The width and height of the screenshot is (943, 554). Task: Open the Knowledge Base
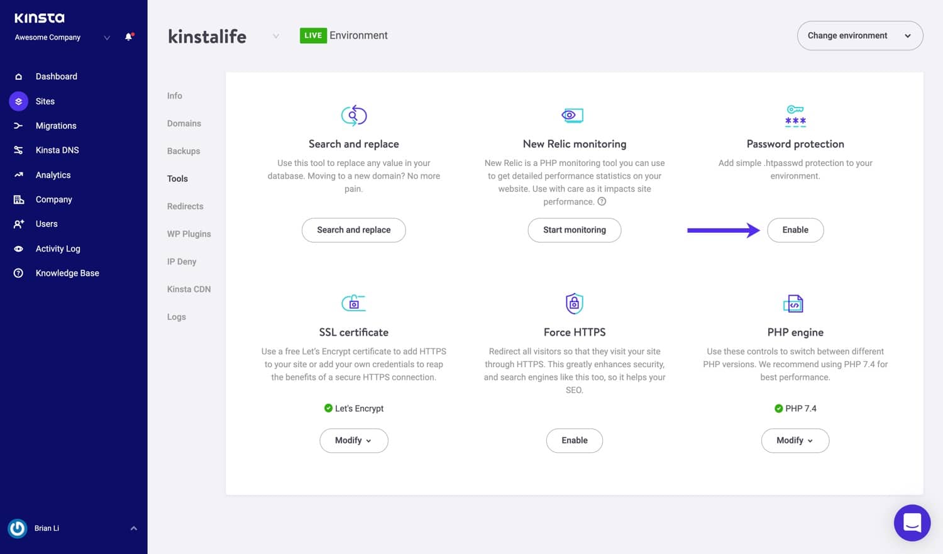tap(67, 272)
